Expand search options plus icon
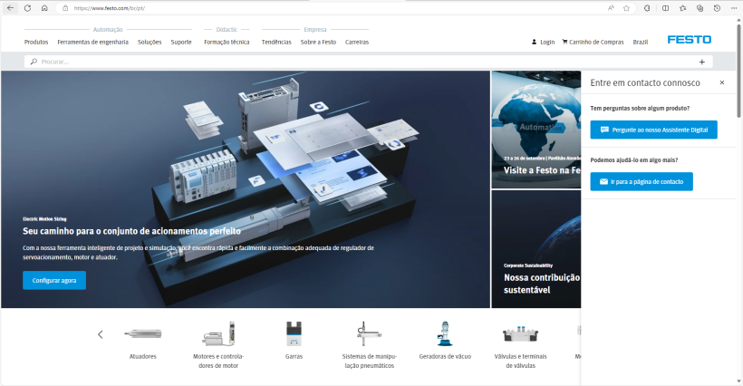743x386 pixels. coord(702,62)
